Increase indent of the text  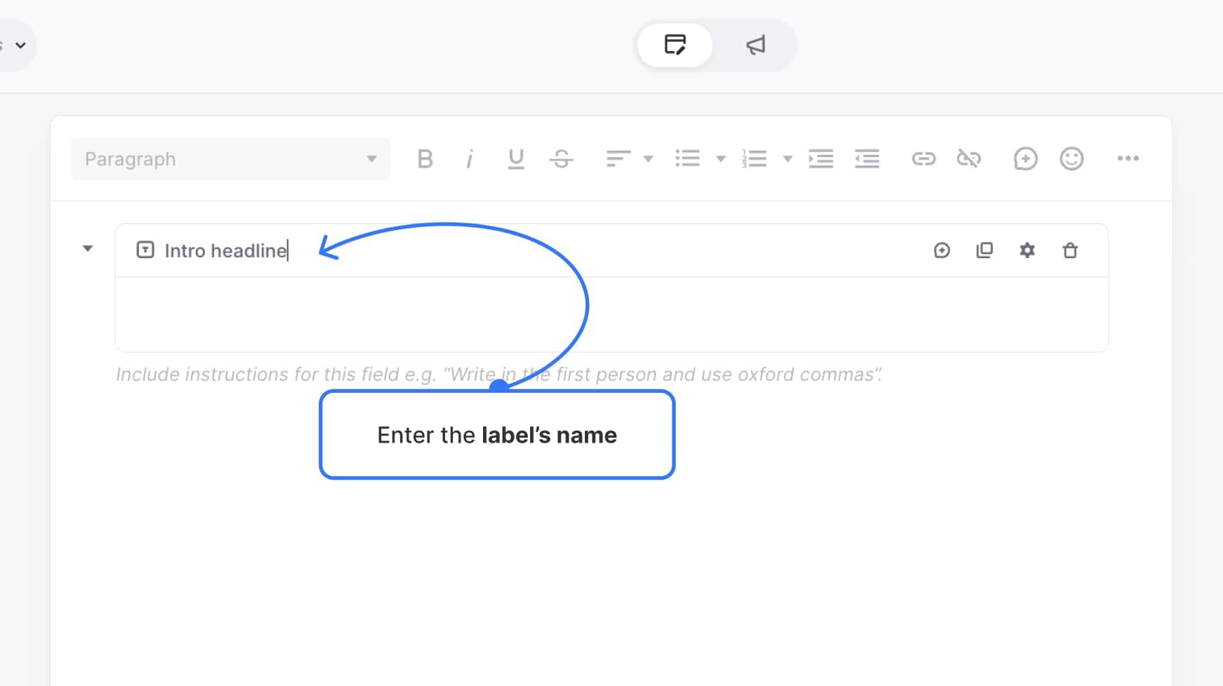[821, 159]
